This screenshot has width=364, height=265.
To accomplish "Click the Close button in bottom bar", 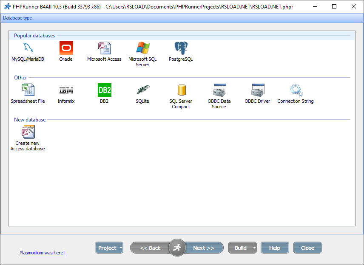I will (x=307, y=248).
